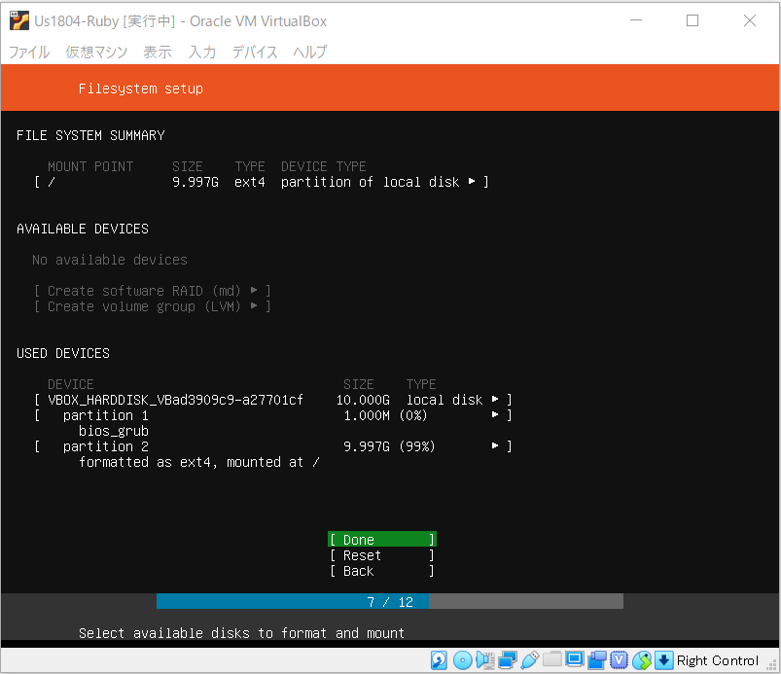Click the 7 / 12 progress bar
The height and width of the screenshot is (674, 781).
click(x=389, y=601)
